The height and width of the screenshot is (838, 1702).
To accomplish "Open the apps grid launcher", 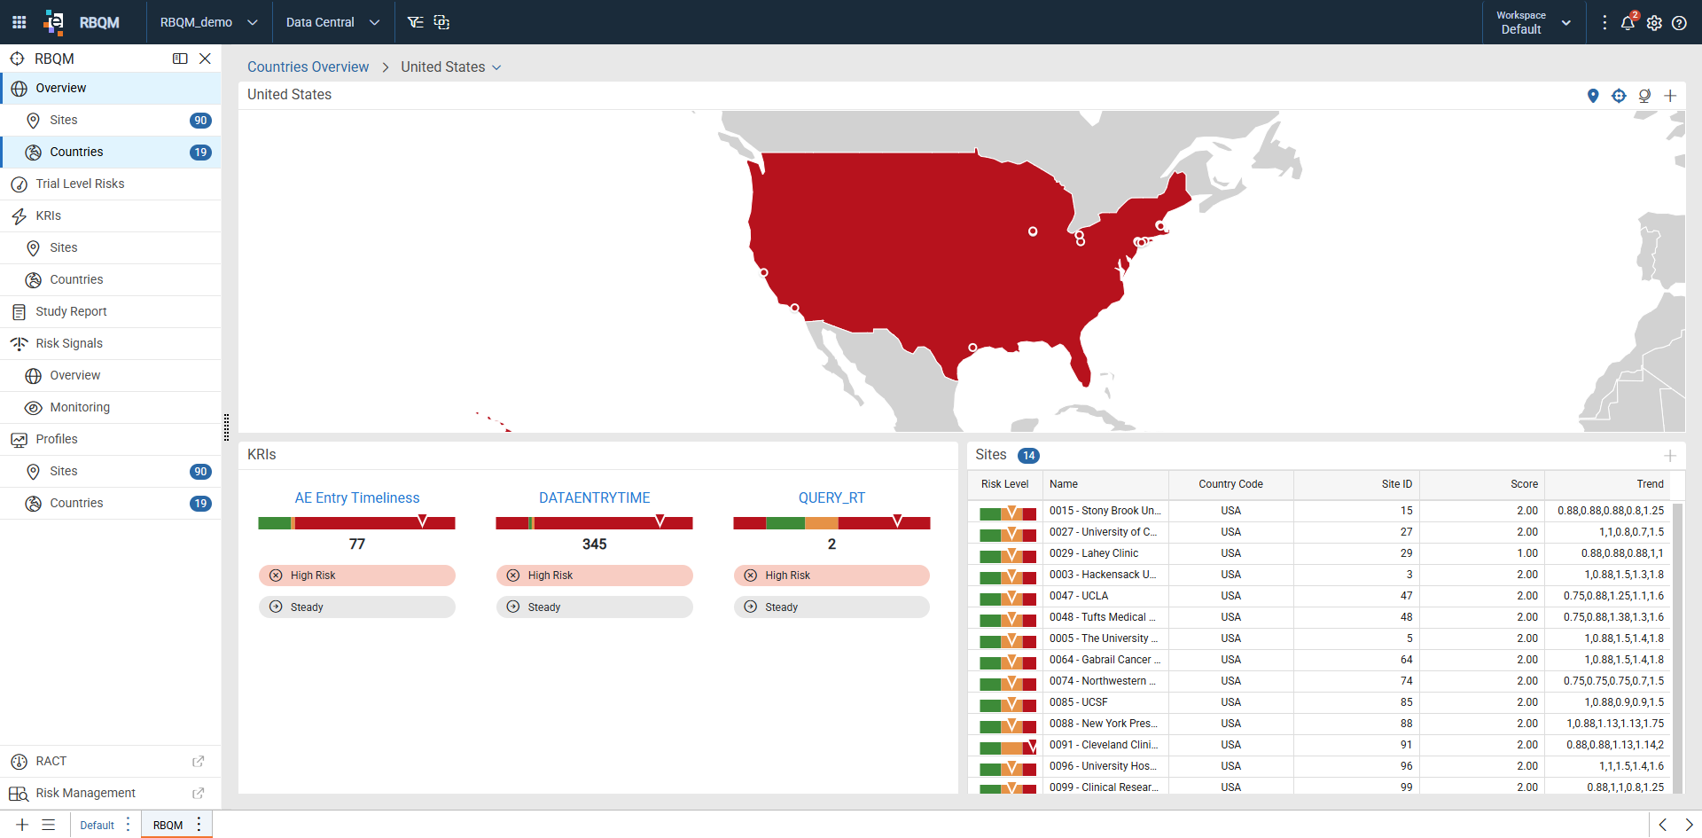I will pos(19,22).
